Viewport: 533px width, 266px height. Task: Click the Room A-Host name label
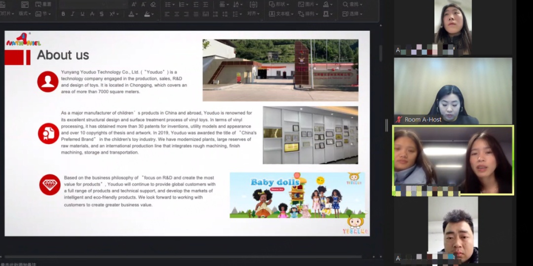tap(423, 119)
